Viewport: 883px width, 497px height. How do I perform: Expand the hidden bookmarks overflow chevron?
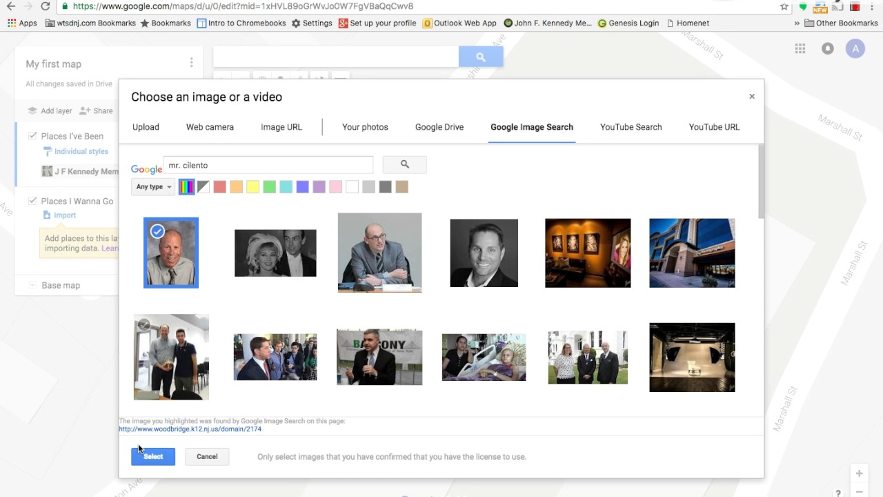tap(797, 23)
